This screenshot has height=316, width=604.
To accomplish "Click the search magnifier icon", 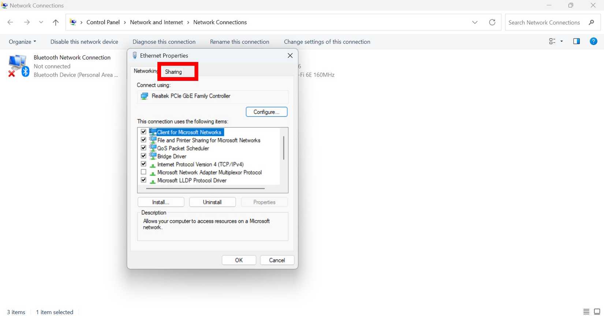I will 591,22.
